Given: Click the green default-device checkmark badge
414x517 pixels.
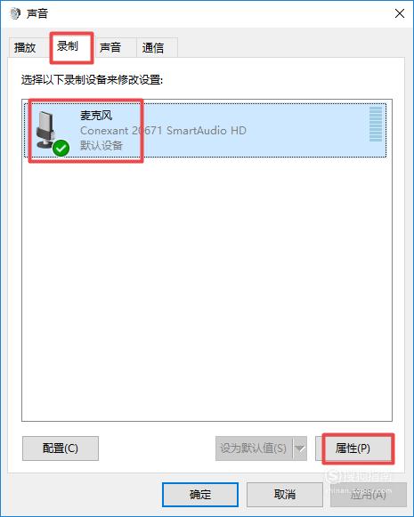Looking at the screenshot, I should pyautogui.click(x=61, y=148).
